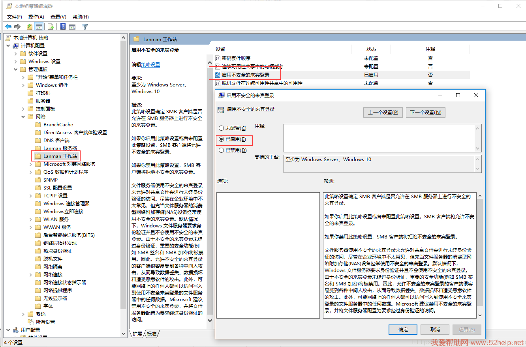Open the 策略设置 edit link

click(150, 65)
